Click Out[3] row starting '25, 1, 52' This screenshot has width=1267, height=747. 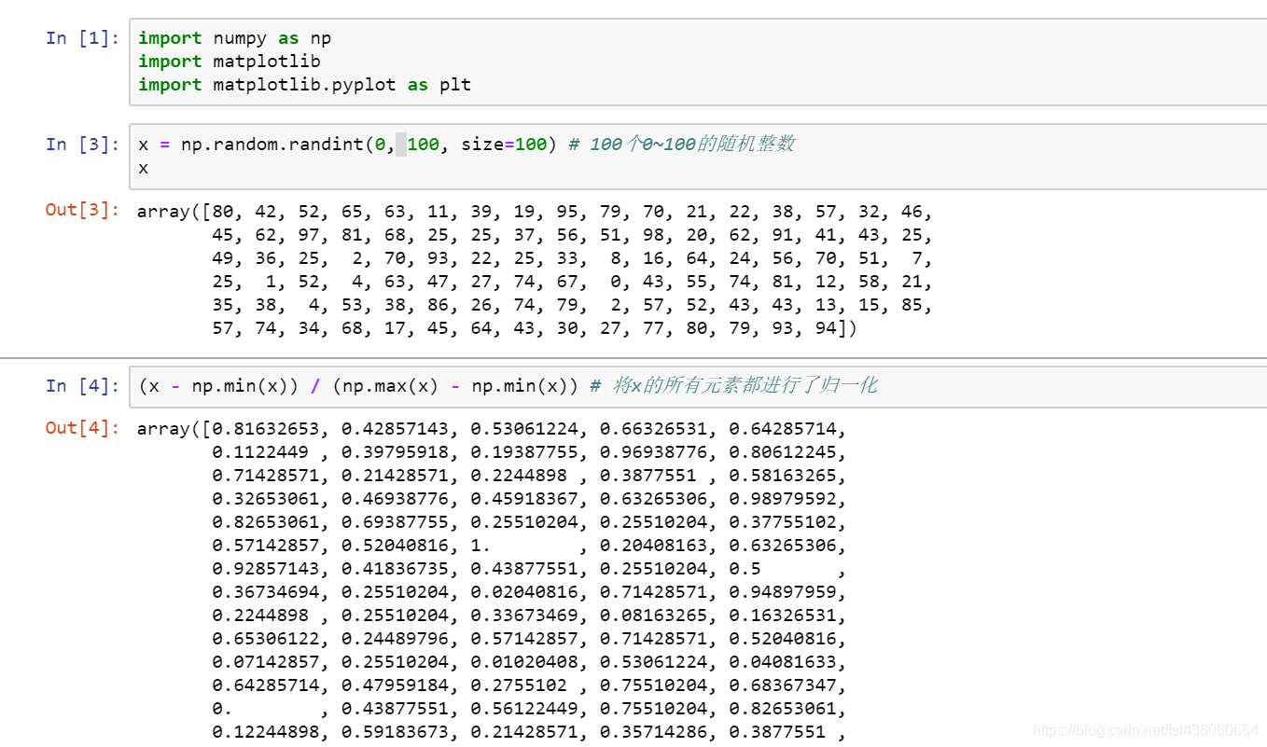coord(572,282)
